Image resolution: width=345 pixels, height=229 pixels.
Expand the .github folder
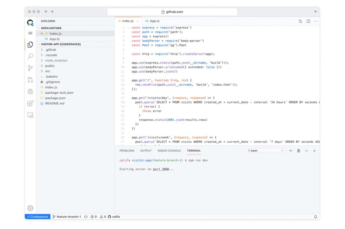pos(75,50)
